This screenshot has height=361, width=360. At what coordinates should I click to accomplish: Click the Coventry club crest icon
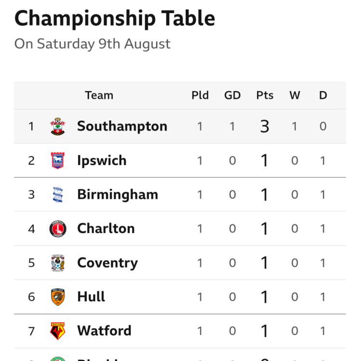[58, 263]
